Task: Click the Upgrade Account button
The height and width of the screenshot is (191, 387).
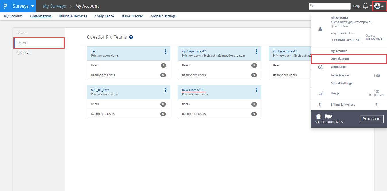Action: 346,40
